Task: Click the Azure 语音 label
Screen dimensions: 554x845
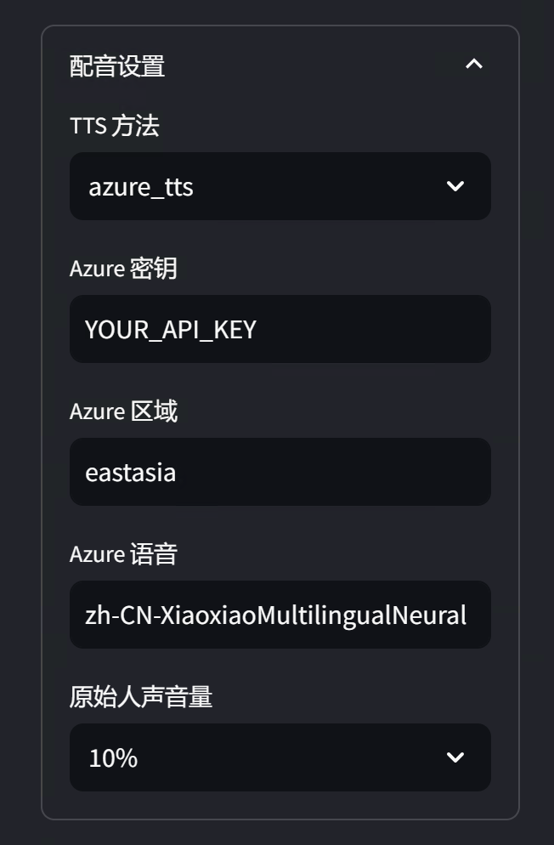Action: point(123,554)
